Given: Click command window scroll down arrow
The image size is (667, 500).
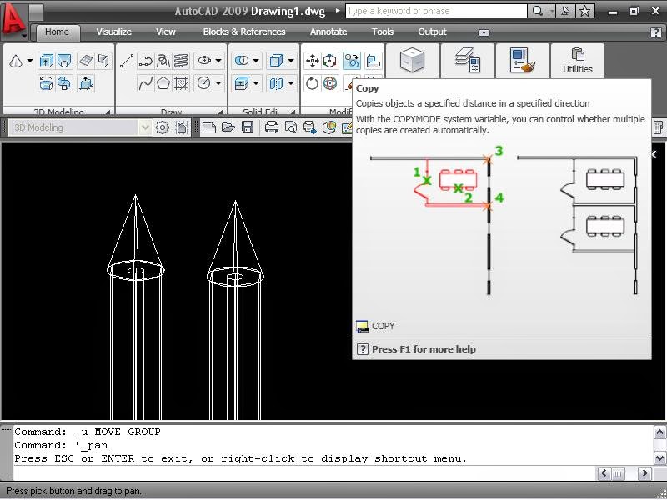Looking at the screenshot, I should (x=659, y=458).
